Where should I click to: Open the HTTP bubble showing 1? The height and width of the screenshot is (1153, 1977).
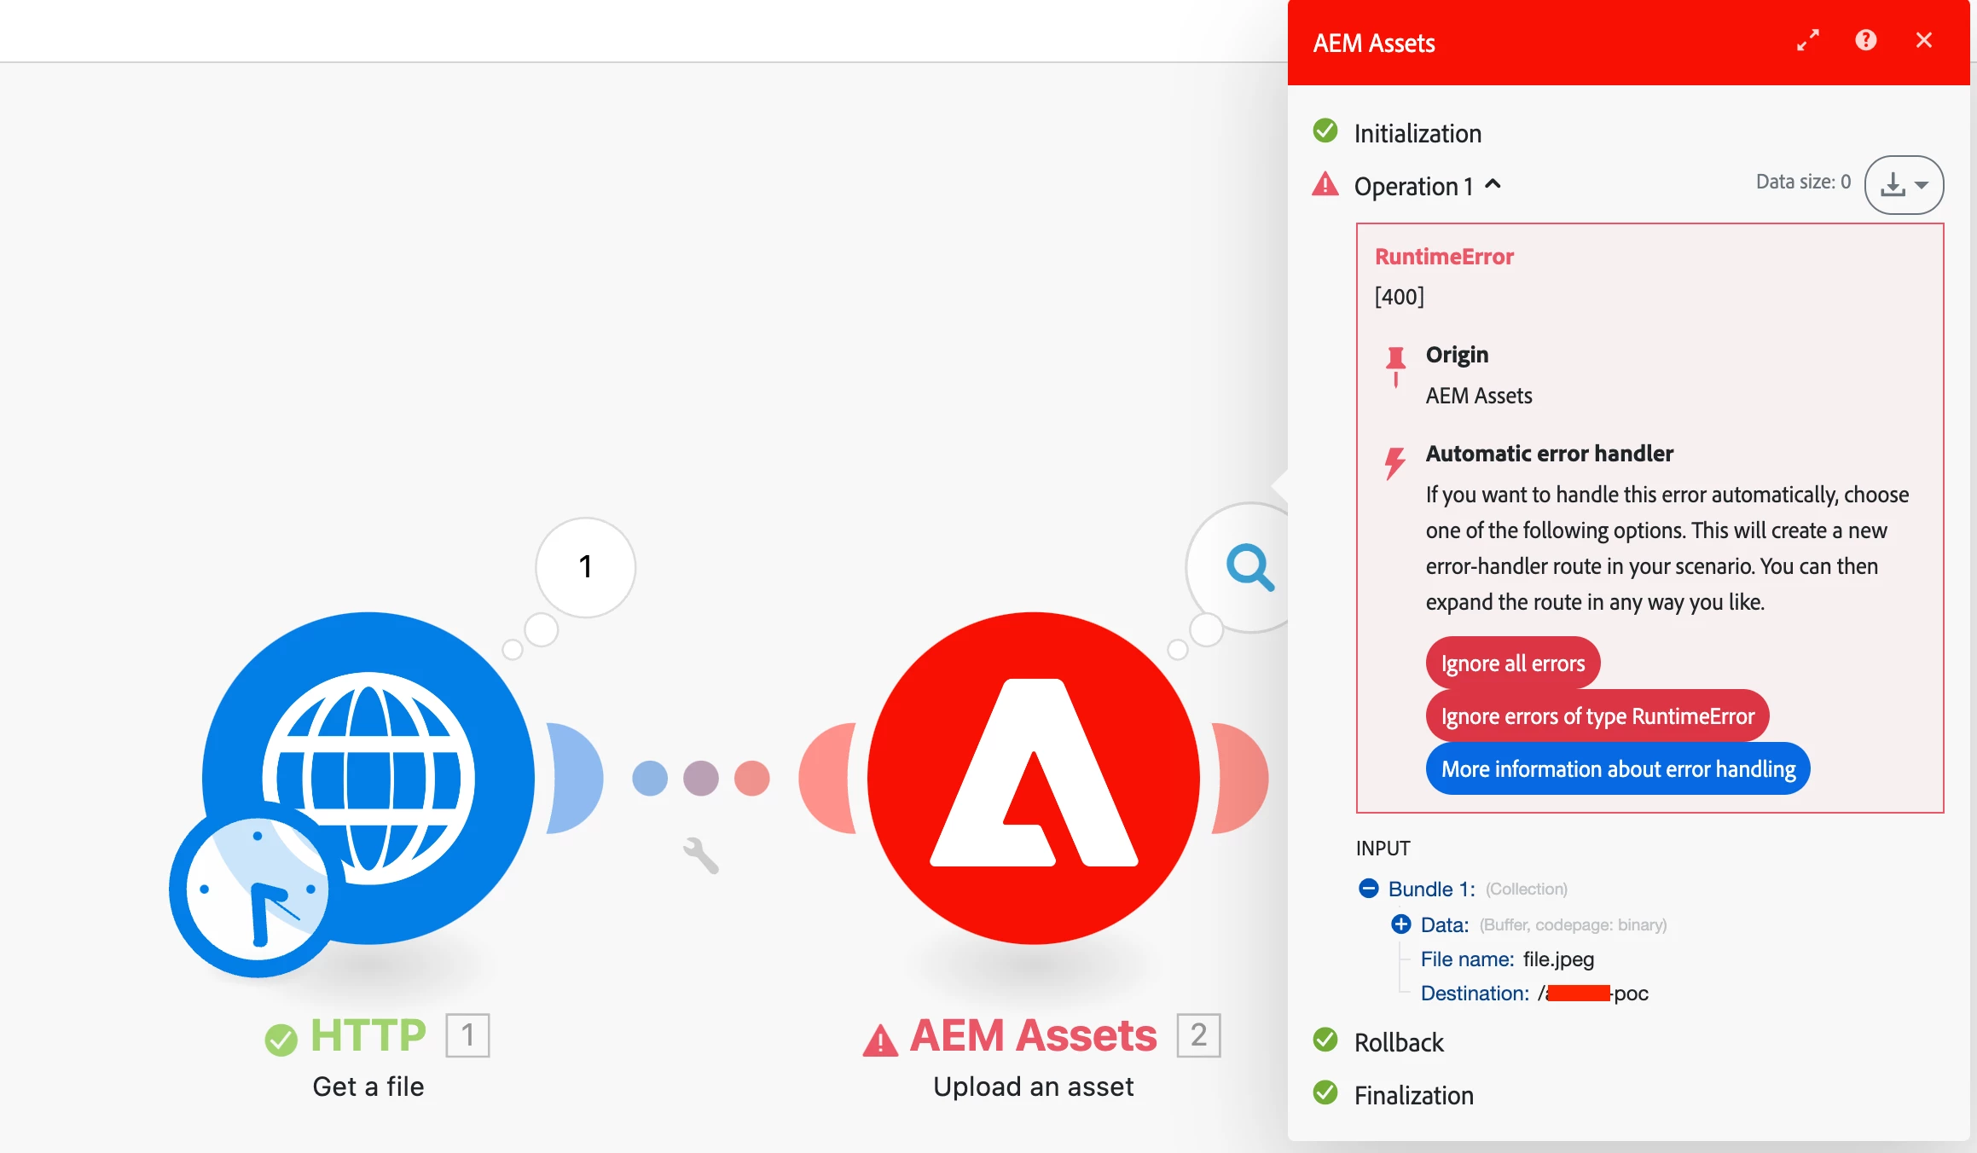pos(585,566)
